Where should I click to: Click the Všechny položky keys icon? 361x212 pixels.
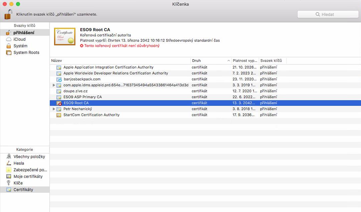[9, 156]
